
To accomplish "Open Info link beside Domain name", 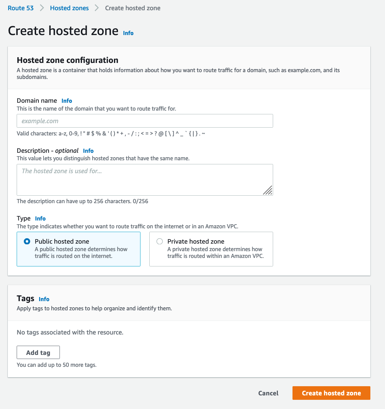I will click(67, 101).
